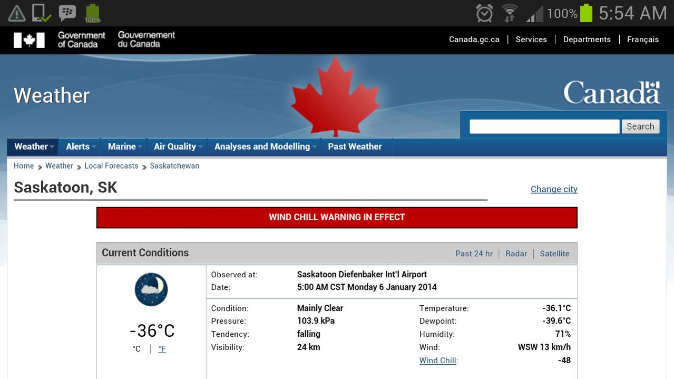Open the Radar link in Current Conditions

click(x=516, y=254)
